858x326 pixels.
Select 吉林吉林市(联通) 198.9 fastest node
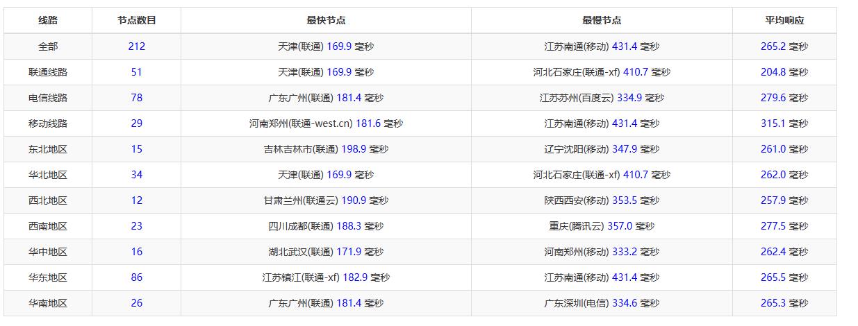pyautogui.click(x=326, y=149)
